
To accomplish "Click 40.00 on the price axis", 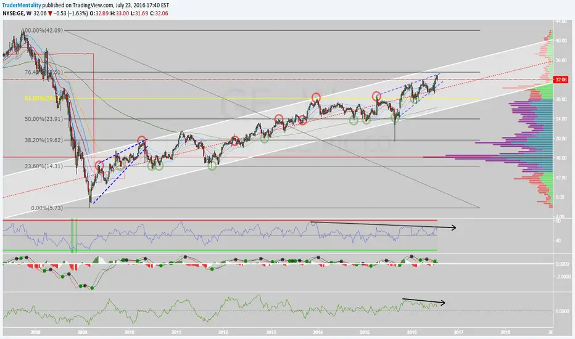I will 561,41.
